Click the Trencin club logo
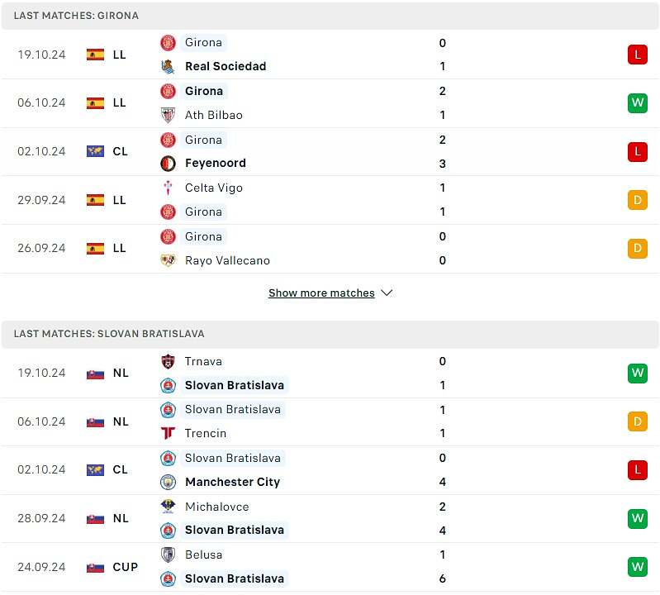Screen dimensions: 660x595 click(168, 433)
